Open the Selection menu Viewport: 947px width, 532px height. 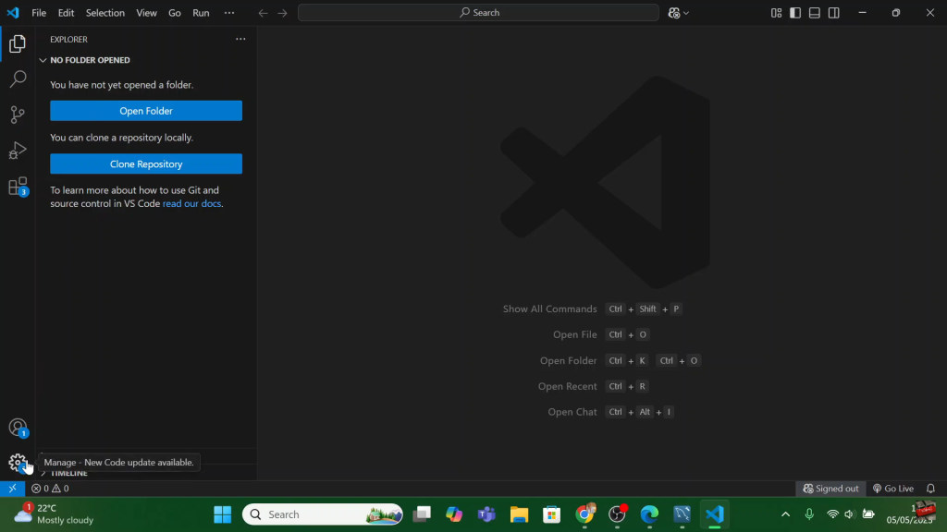click(x=105, y=13)
